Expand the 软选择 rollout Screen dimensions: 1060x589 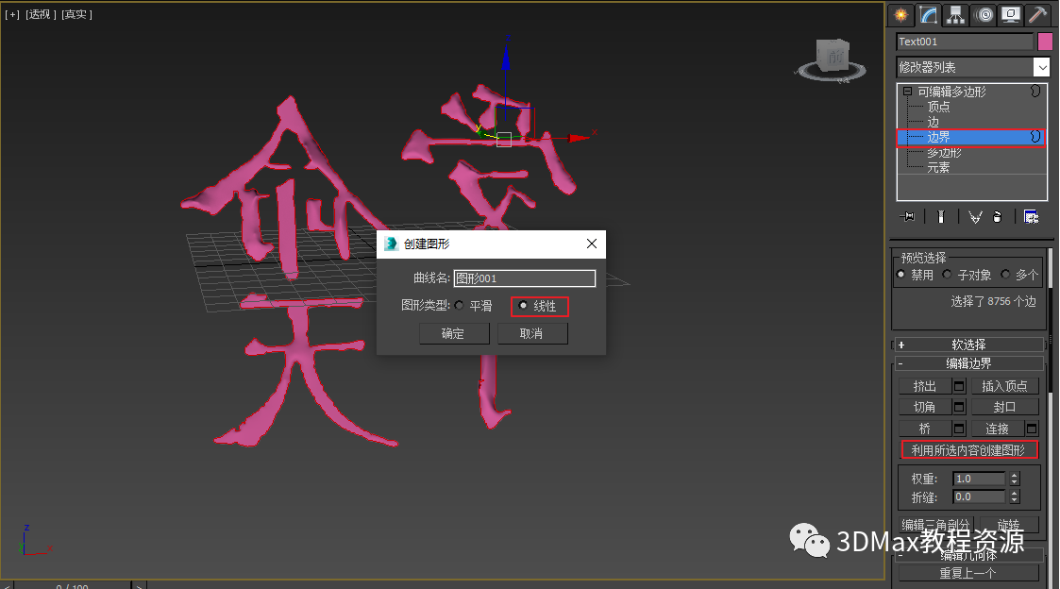point(968,345)
